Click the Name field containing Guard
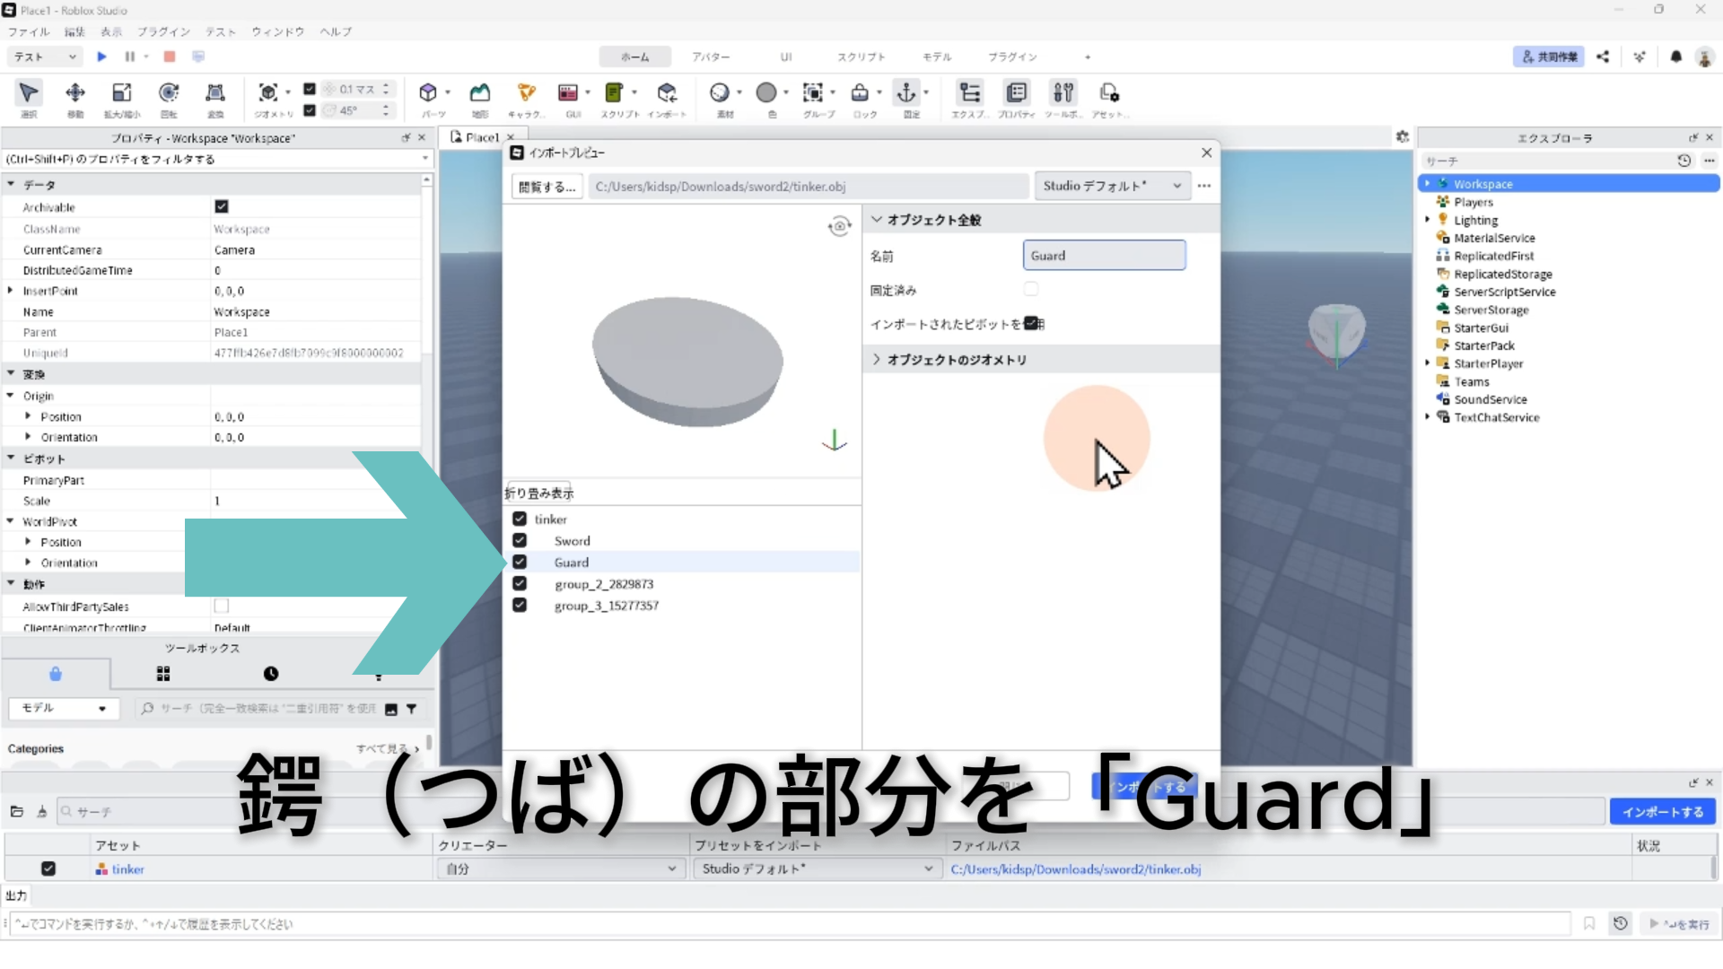Screen dimensions: 1723x969 tap(1104, 256)
